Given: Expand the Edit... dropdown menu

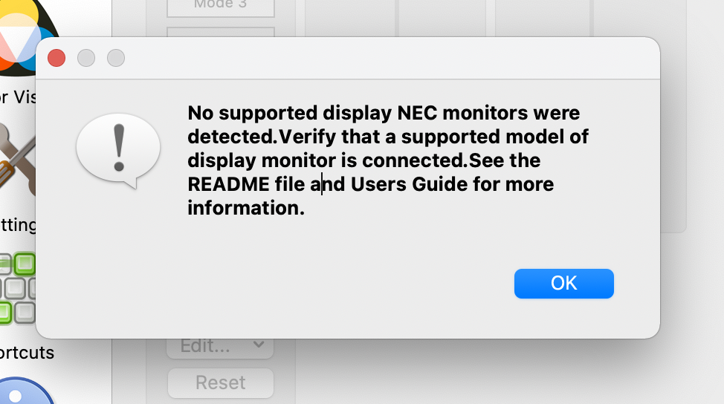Looking at the screenshot, I should point(221,345).
